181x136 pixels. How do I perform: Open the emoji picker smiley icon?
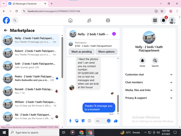[x=109, y=121]
